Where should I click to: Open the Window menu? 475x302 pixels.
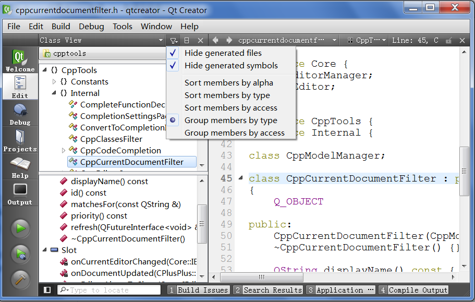click(156, 27)
